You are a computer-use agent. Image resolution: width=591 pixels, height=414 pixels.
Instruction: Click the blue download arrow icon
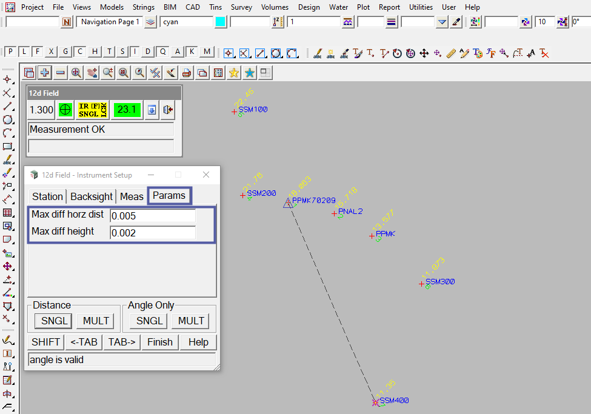152,110
